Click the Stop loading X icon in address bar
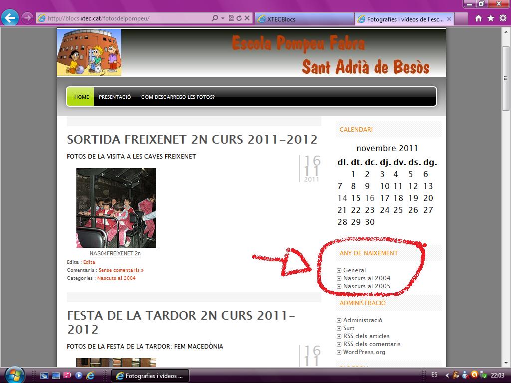This screenshot has height=383, width=511. [x=247, y=18]
